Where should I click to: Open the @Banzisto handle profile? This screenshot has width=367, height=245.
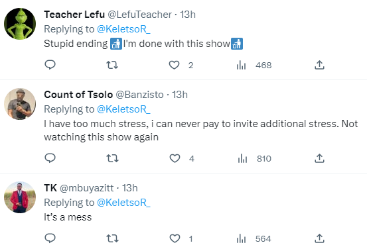[x=139, y=95]
